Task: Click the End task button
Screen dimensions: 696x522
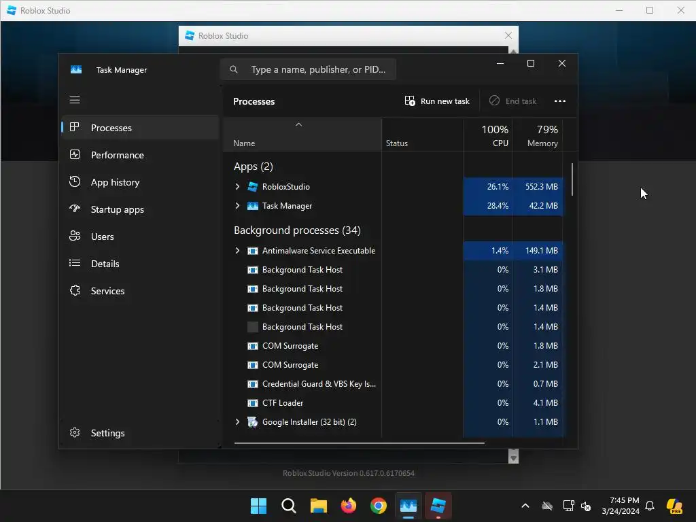Action: [x=512, y=101]
